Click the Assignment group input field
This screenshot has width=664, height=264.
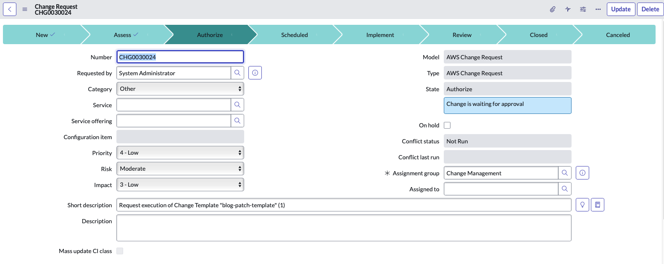pos(501,173)
